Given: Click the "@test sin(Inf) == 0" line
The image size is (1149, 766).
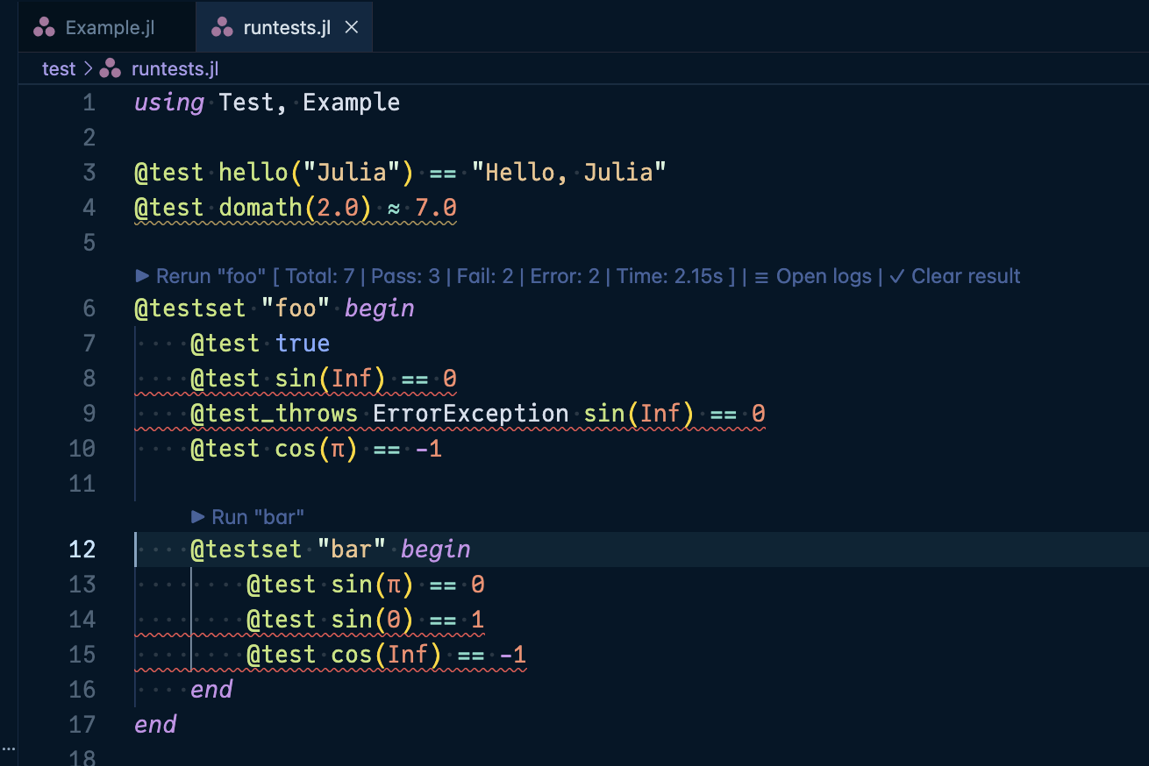Looking at the screenshot, I should coord(324,379).
